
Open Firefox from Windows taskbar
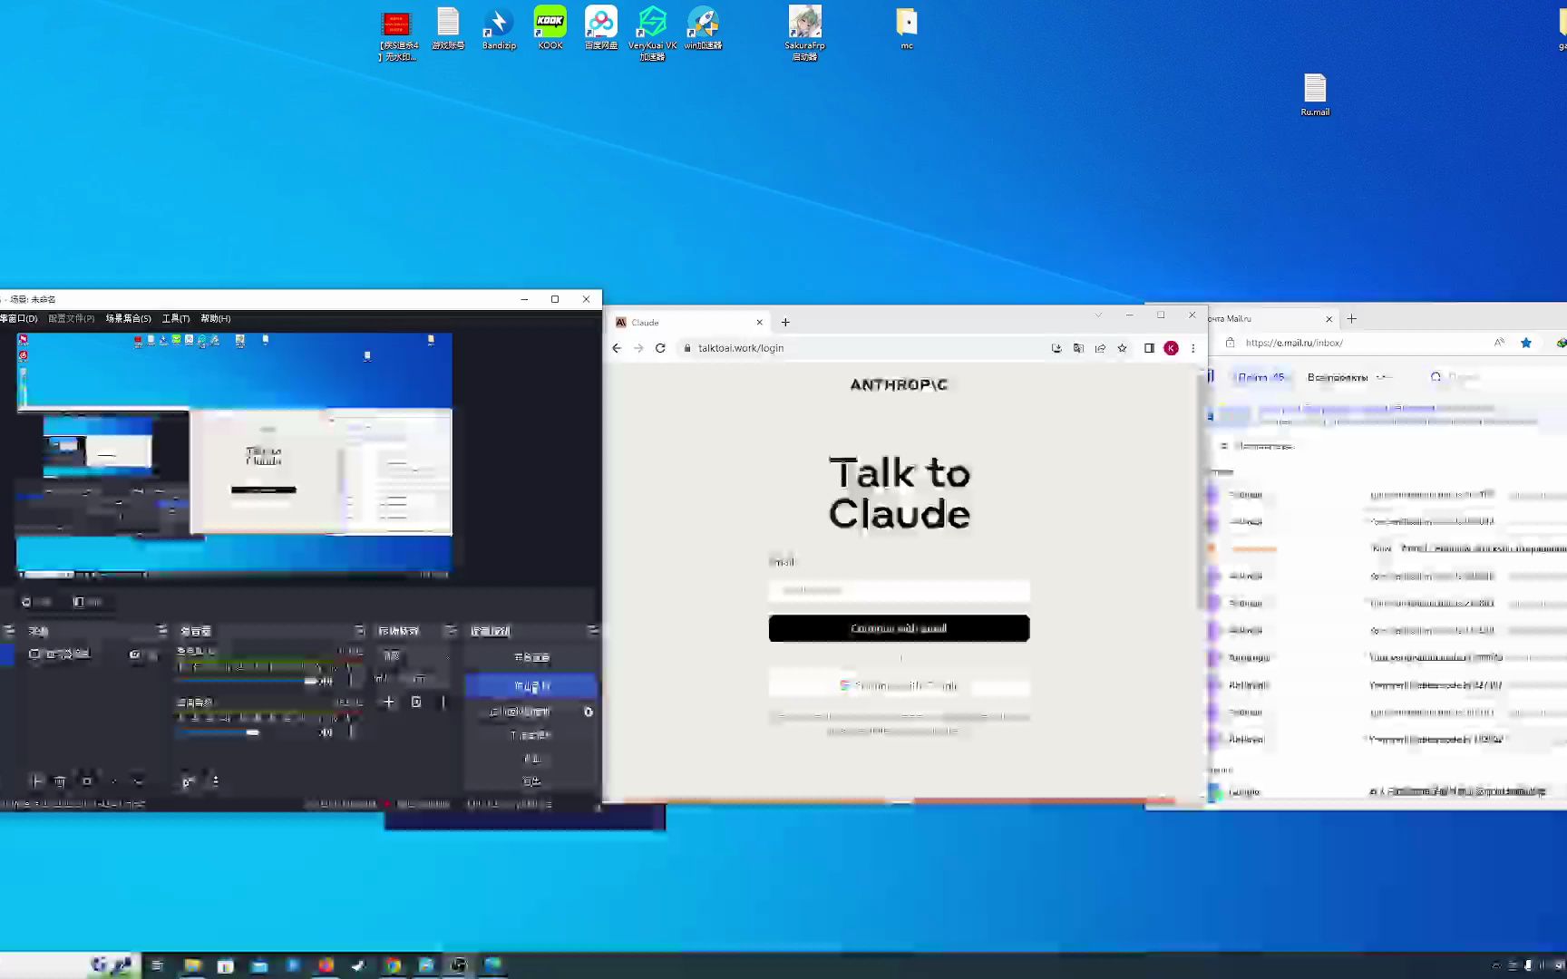pyautogui.click(x=326, y=965)
